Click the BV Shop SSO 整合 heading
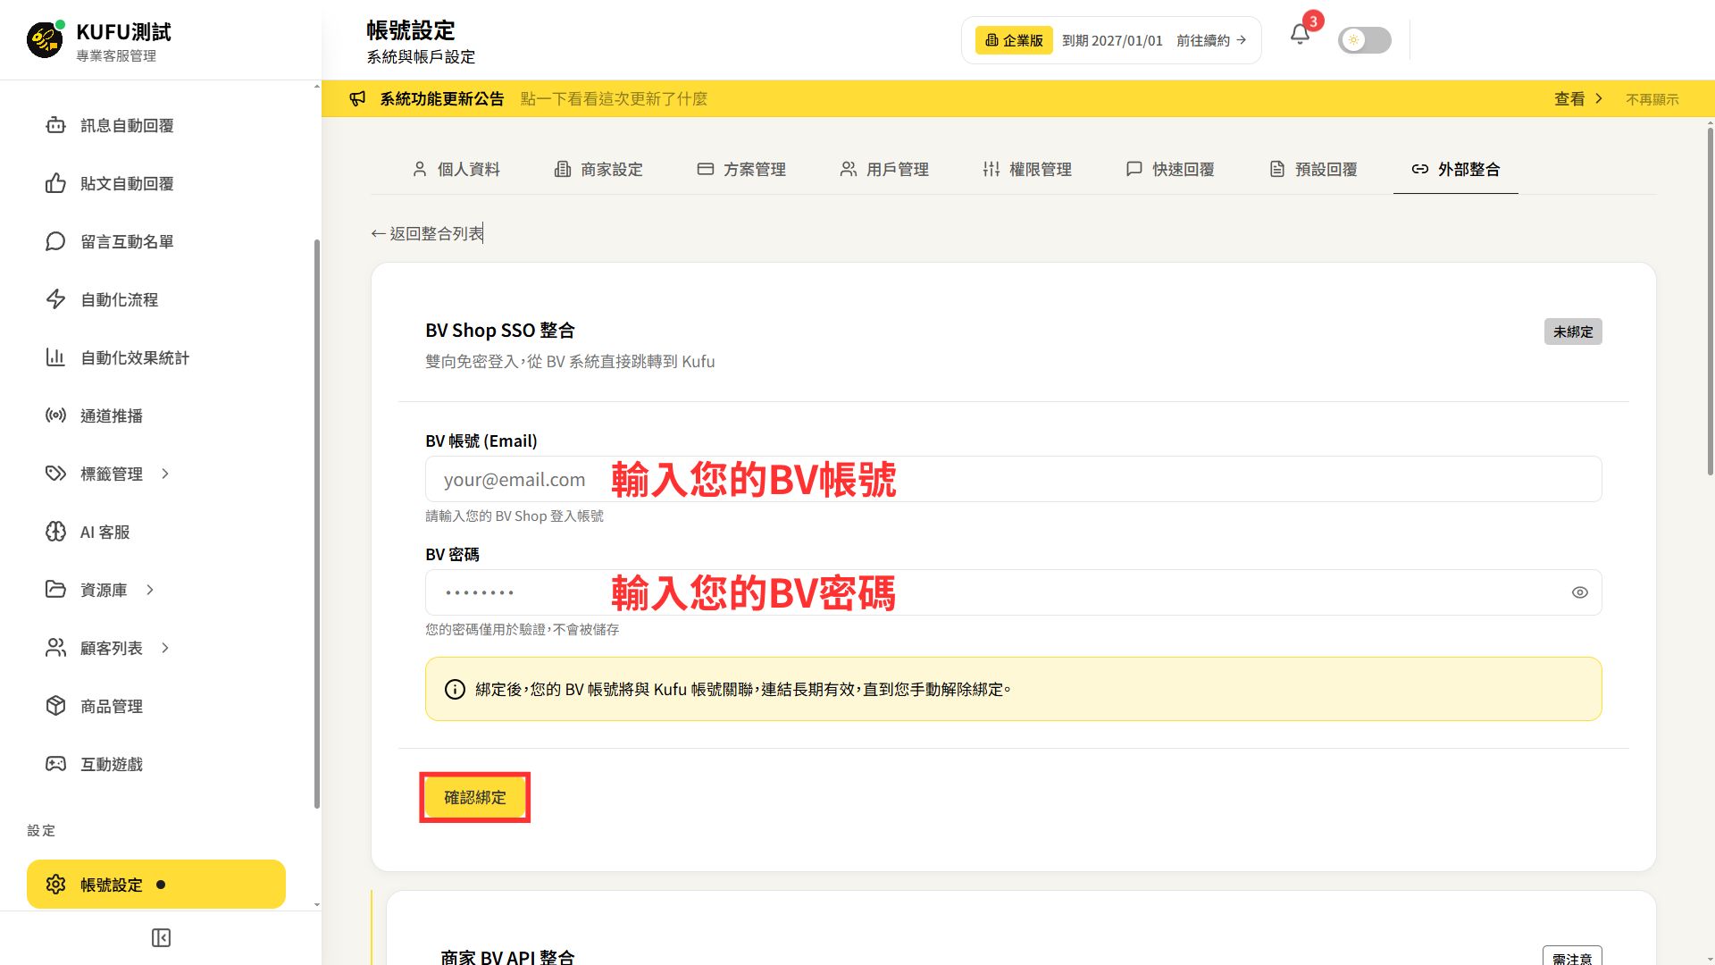This screenshot has width=1715, height=965. [x=500, y=331]
